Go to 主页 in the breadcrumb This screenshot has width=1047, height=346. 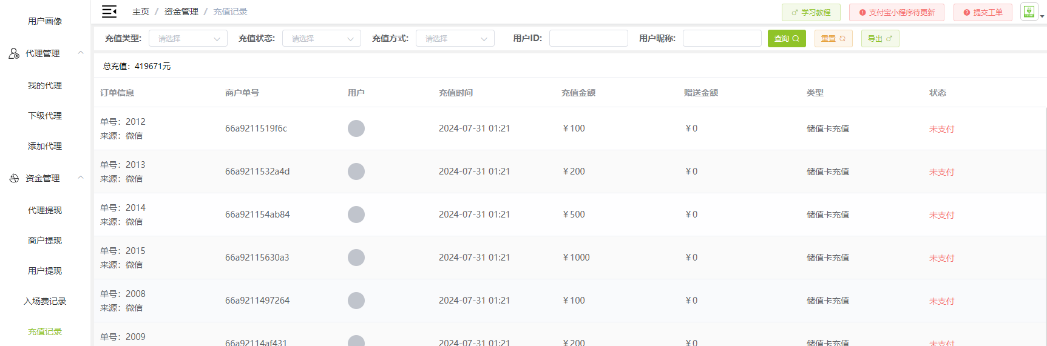[141, 12]
